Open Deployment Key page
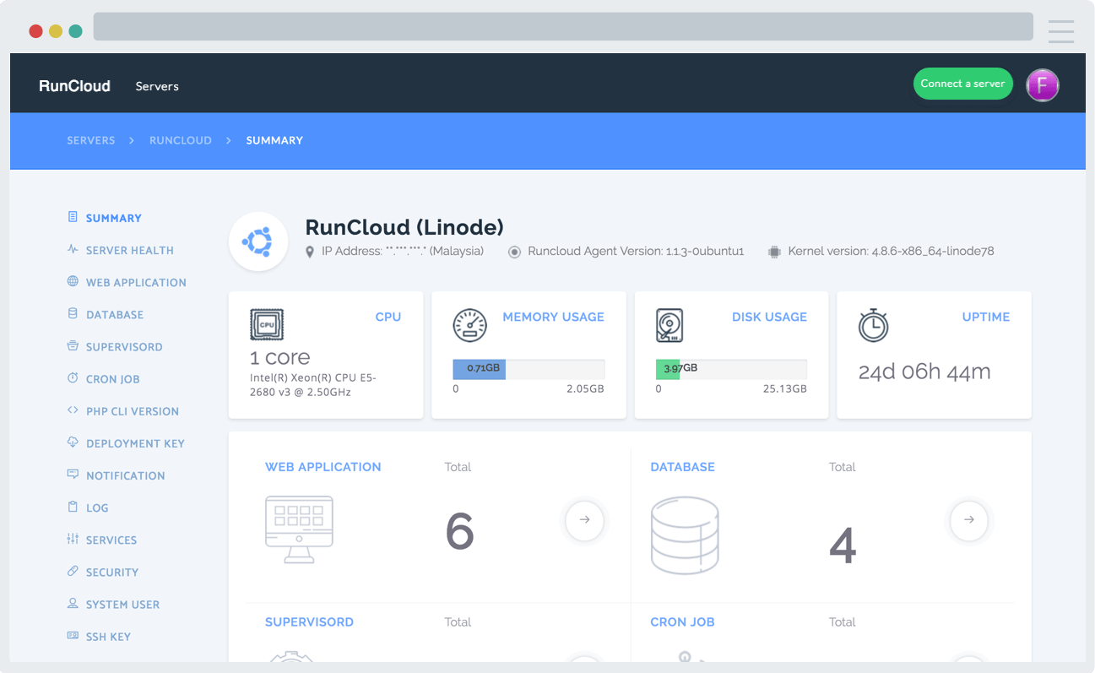Image resolution: width=1095 pixels, height=673 pixels. (135, 443)
